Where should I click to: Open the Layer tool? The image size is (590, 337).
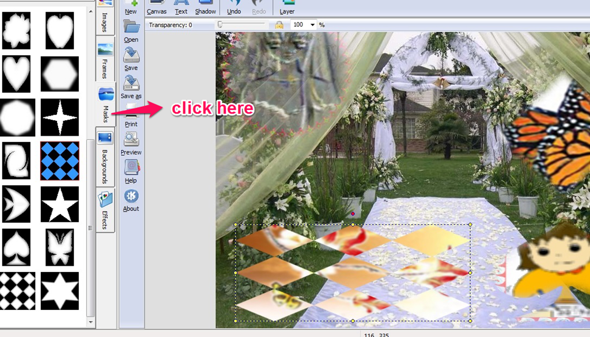287,7
